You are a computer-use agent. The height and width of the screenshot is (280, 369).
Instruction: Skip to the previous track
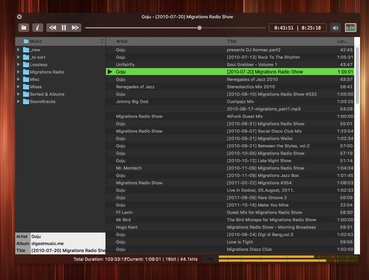(x=52, y=28)
